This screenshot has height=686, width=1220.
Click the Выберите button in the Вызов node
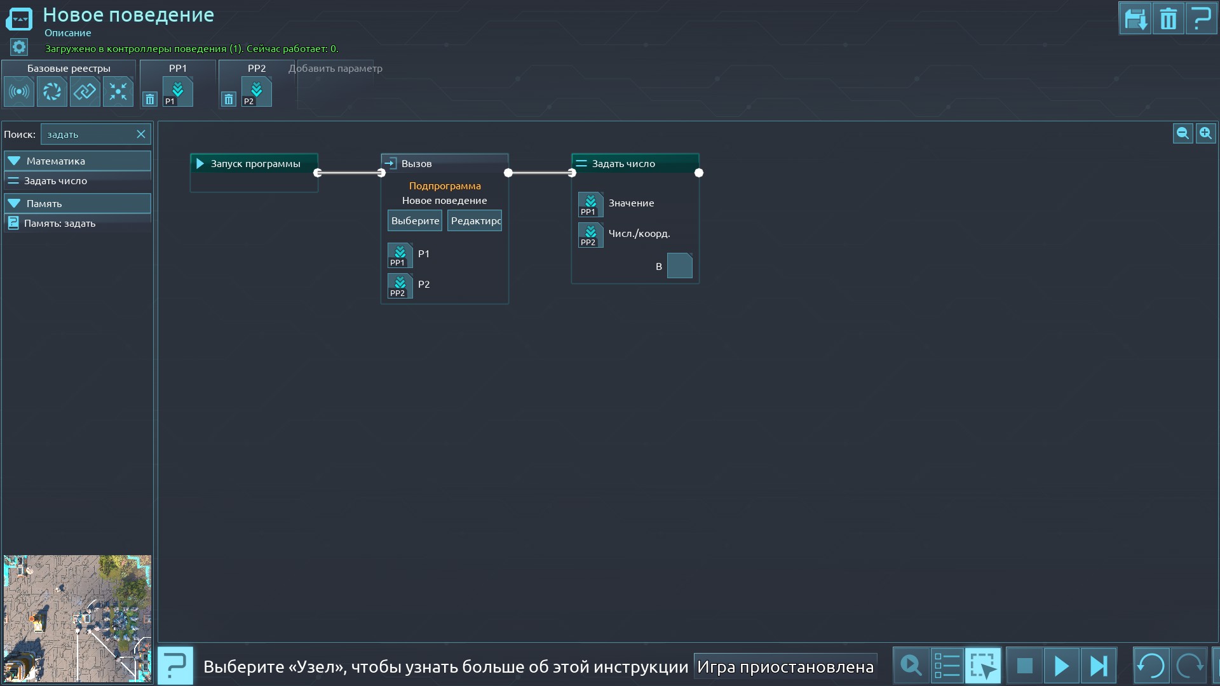[x=415, y=220]
